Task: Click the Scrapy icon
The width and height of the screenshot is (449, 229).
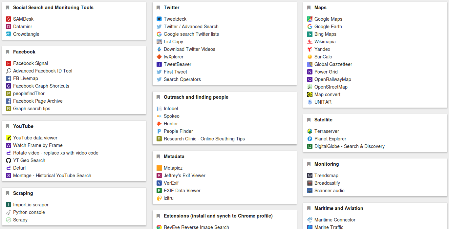Action: [9, 220]
